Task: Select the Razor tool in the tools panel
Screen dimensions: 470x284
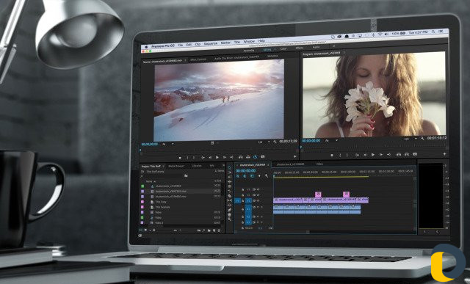Action: point(230,196)
